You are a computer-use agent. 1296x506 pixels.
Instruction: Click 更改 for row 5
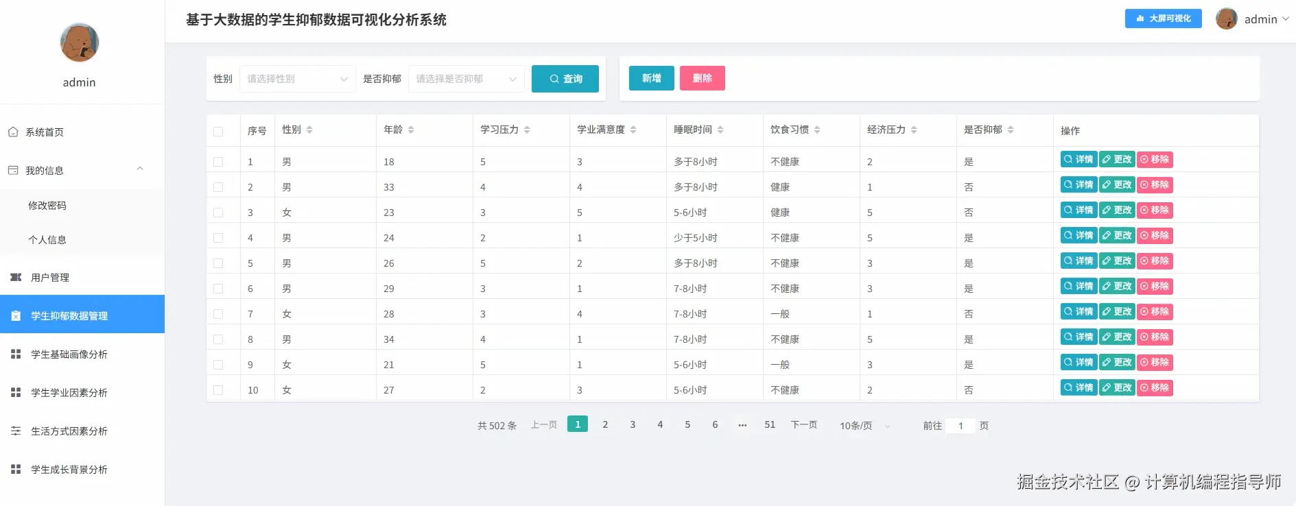click(x=1117, y=261)
